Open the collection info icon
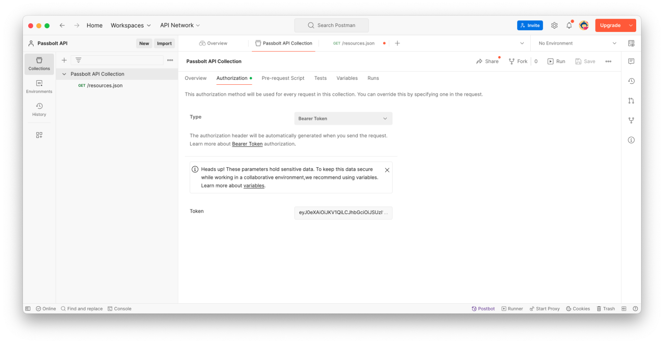664x344 pixels. click(x=631, y=140)
